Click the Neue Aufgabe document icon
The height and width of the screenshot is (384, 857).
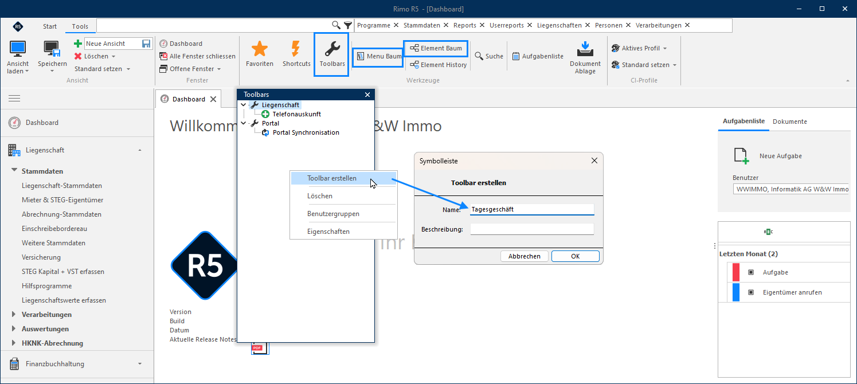click(741, 156)
